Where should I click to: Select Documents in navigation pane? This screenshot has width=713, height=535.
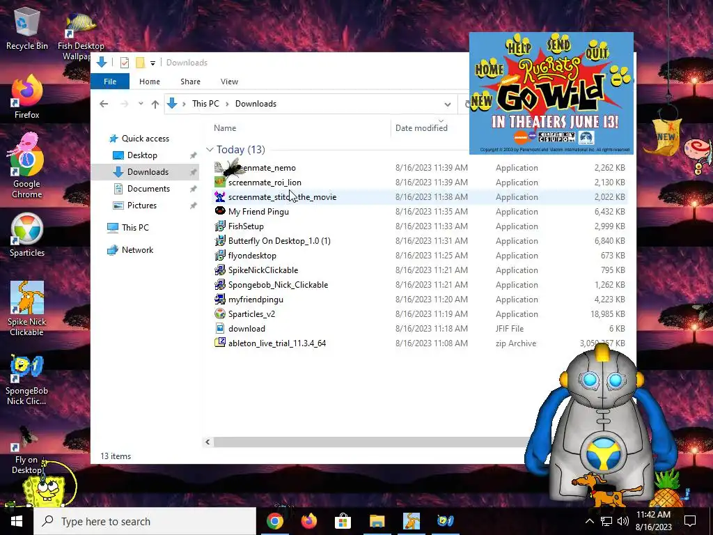click(148, 188)
